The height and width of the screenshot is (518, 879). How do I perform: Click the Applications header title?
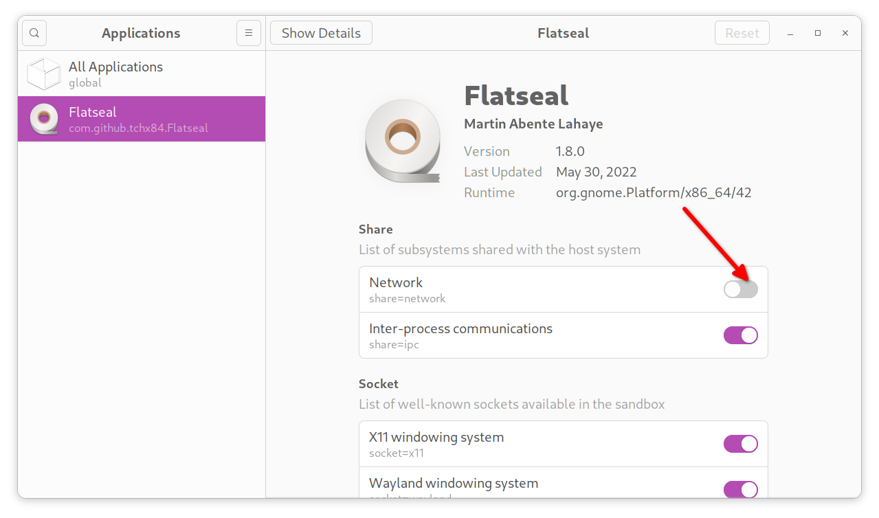141,33
